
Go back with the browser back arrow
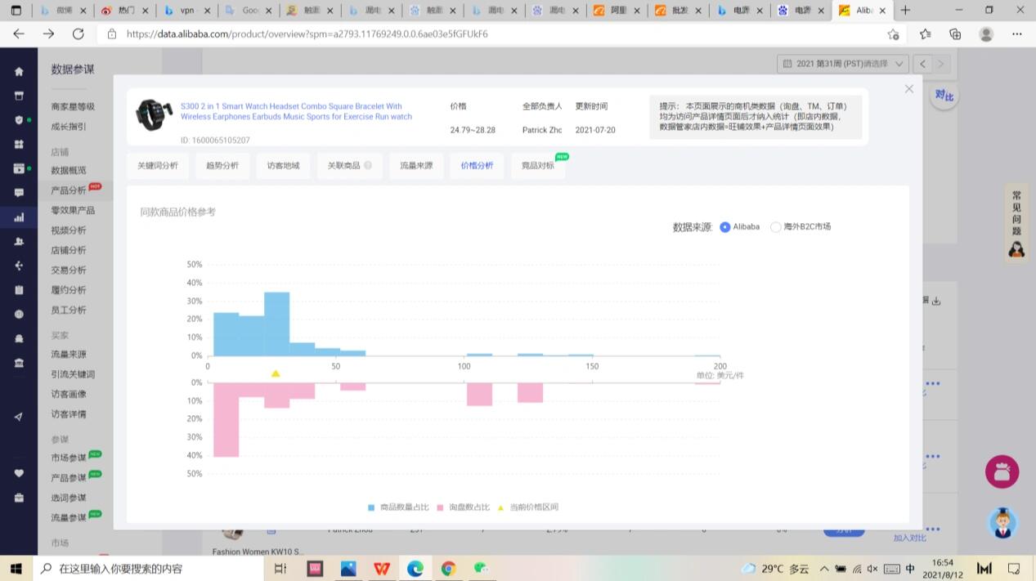coord(19,34)
